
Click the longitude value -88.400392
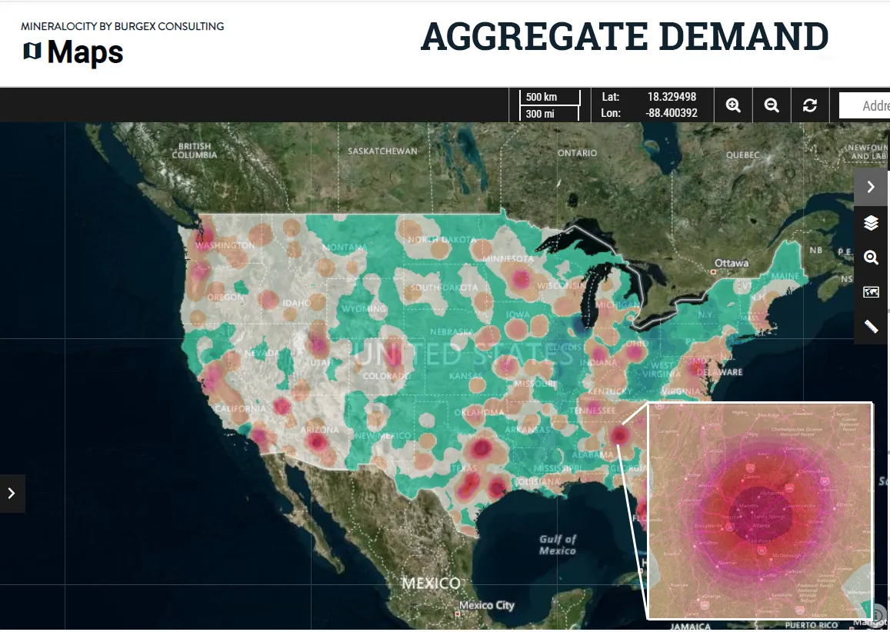click(671, 113)
